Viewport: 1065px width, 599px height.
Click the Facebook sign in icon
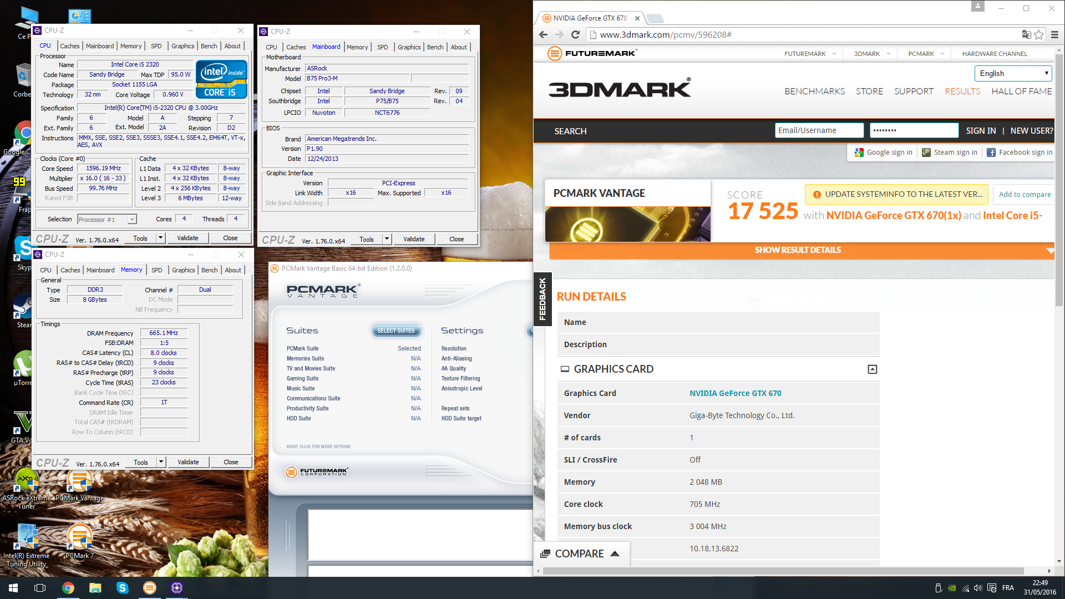tap(991, 153)
